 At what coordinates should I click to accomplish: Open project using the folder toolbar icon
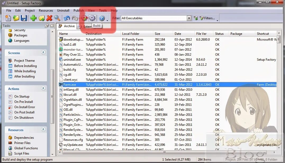(16, 18)
